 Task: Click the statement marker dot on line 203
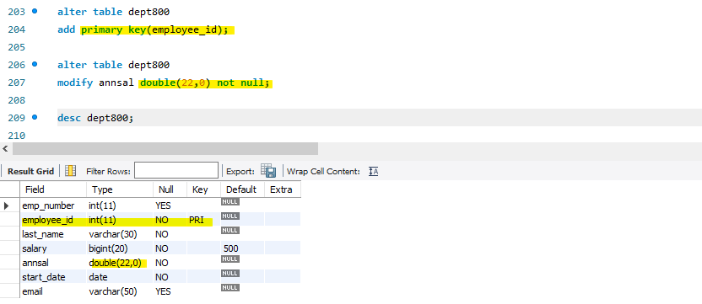[x=35, y=11]
